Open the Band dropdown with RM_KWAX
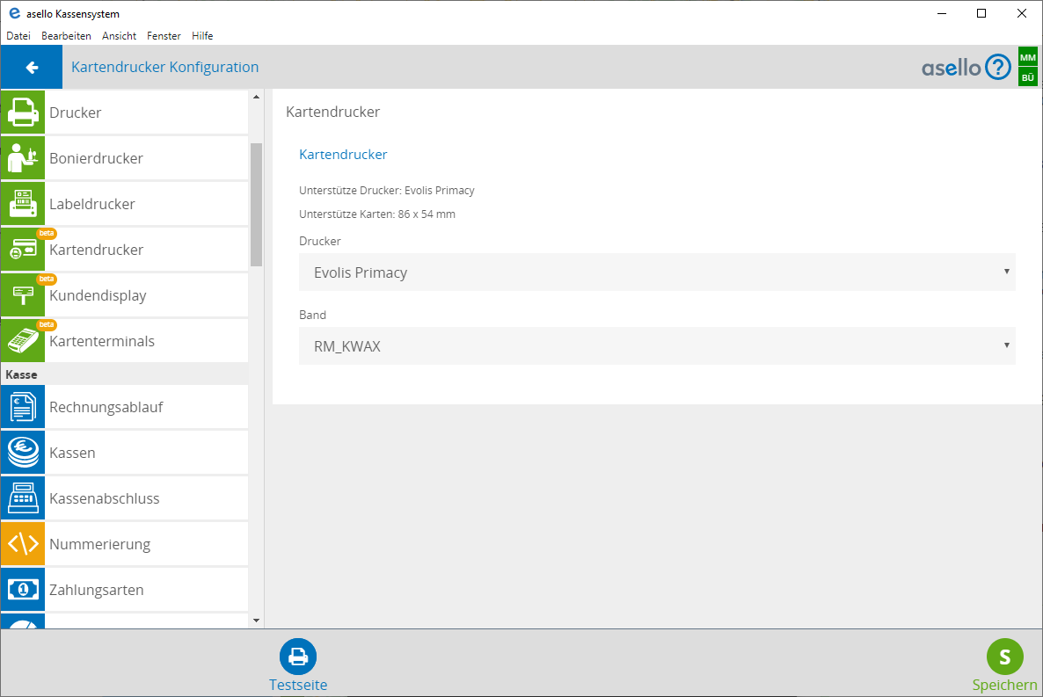 point(657,346)
